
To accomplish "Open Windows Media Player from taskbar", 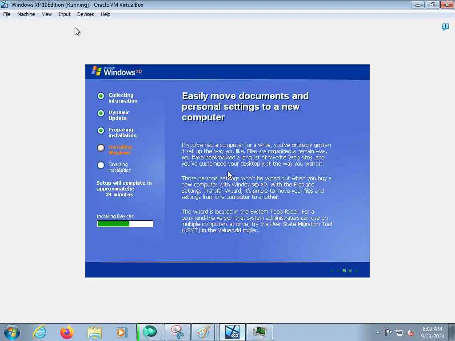I will pyautogui.click(x=121, y=332).
